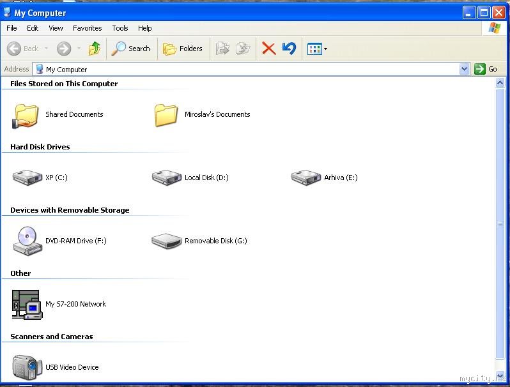The width and height of the screenshot is (510, 387).
Task: Click the Back navigation arrow
Action: tap(14, 49)
